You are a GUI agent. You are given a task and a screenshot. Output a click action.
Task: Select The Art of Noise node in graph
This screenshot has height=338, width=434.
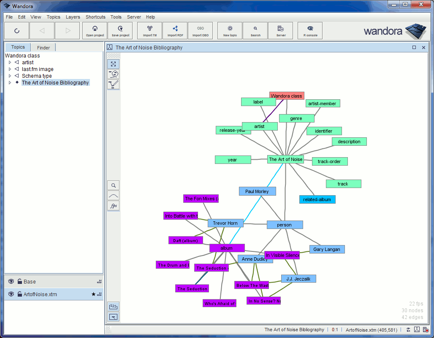click(285, 159)
